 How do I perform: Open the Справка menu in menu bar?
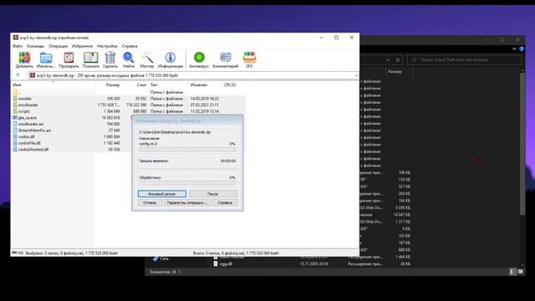click(130, 46)
